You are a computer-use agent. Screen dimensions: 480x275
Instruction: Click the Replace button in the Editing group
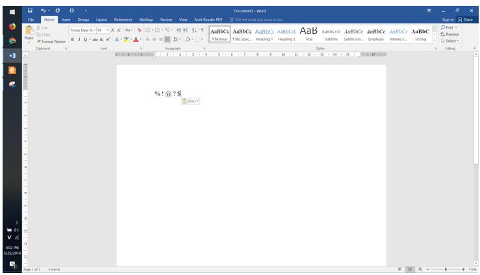450,34
